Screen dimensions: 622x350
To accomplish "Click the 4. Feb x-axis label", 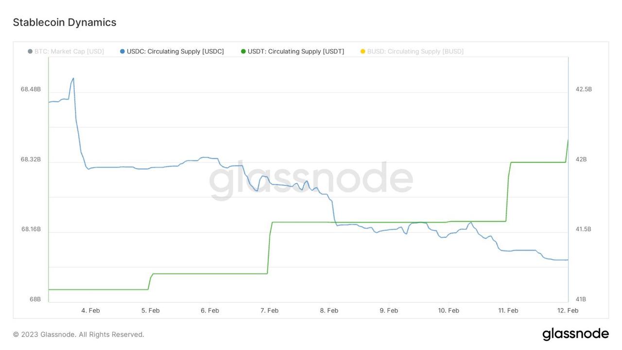I will [x=90, y=310].
